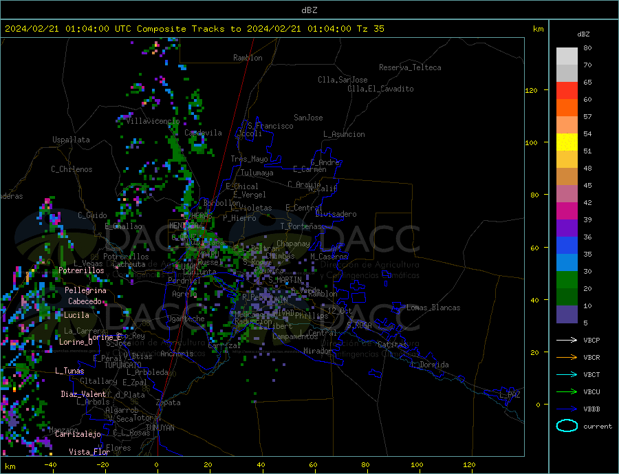The image size is (619, 474).
Task: Select the purple 39 dBZ swatch
Action: click(x=567, y=228)
